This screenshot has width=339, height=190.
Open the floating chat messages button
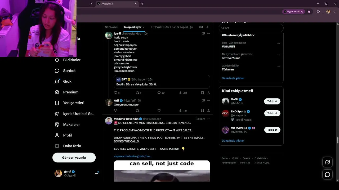tap(328, 174)
